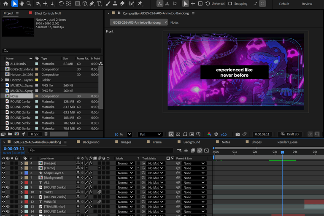324x216 pixels.
Task: Click the Local Axis Mode icon
Action: [160, 3]
